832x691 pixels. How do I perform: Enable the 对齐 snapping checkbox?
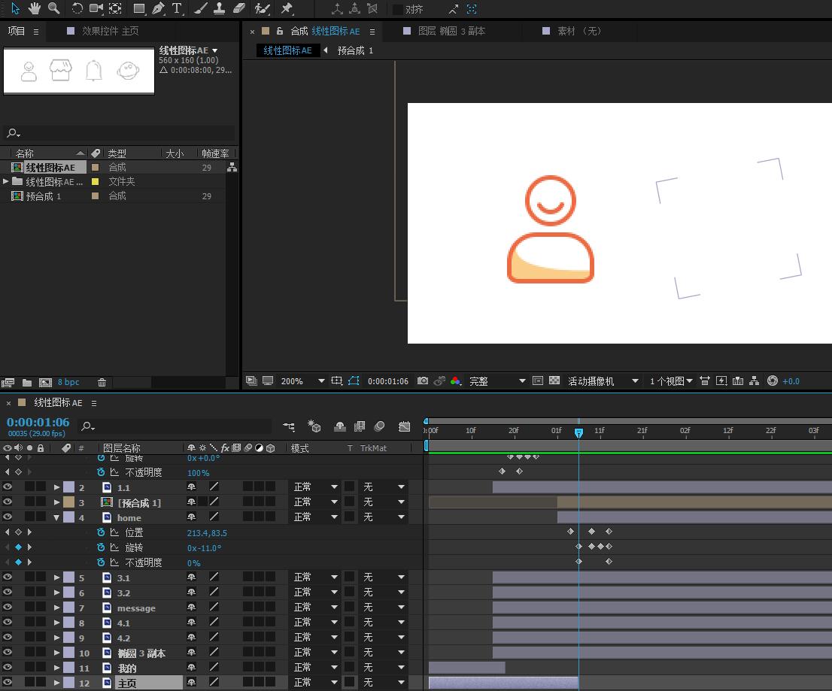pos(398,9)
